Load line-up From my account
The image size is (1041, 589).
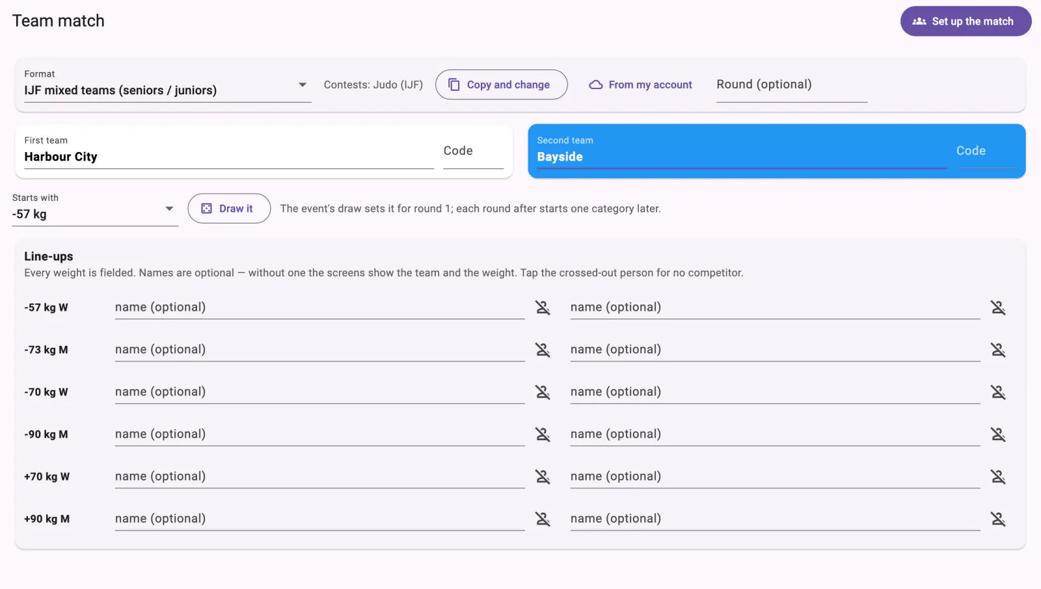(x=641, y=85)
